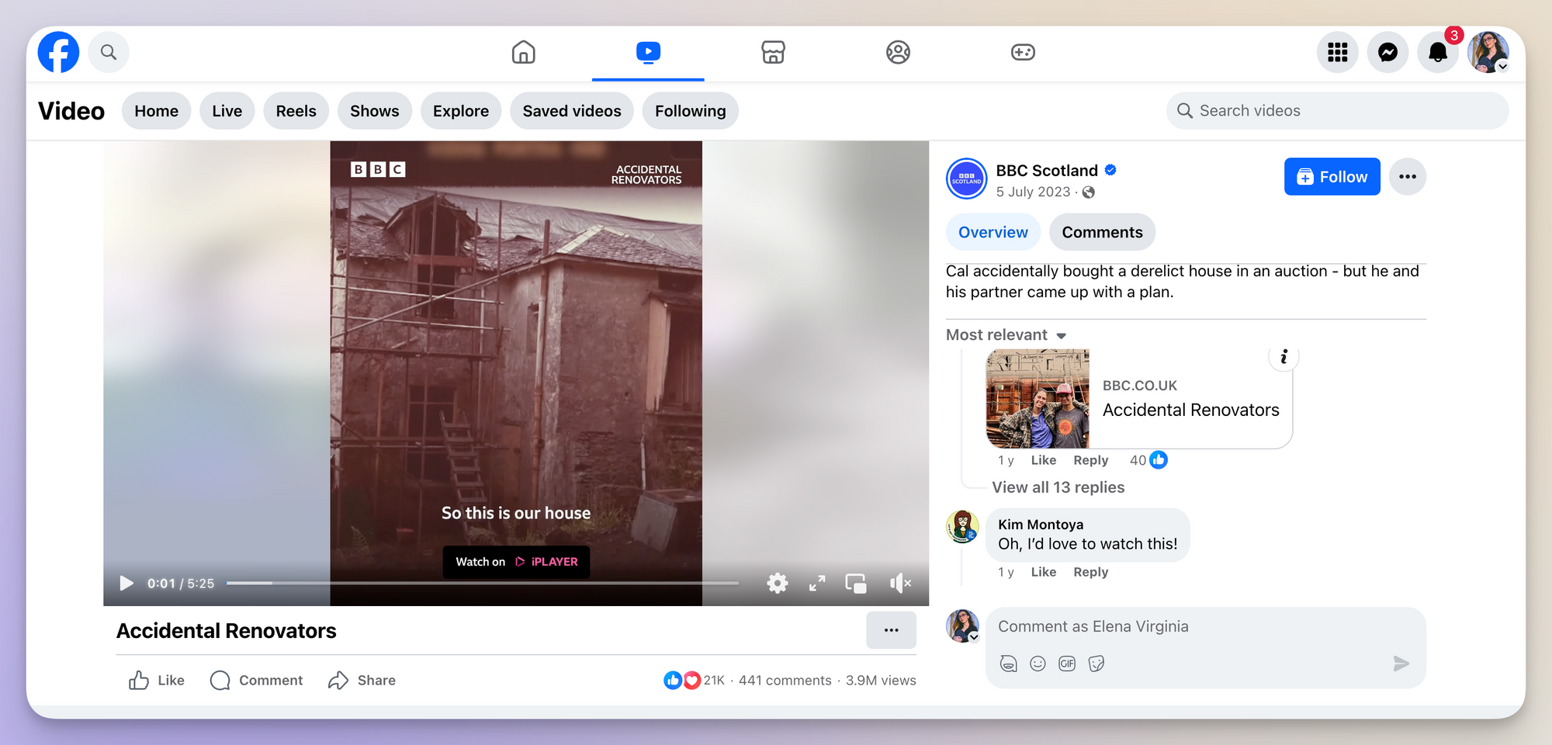This screenshot has height=745, width=1552.
Task: Expand the video to fullscreen
Action: pos(817,583)
